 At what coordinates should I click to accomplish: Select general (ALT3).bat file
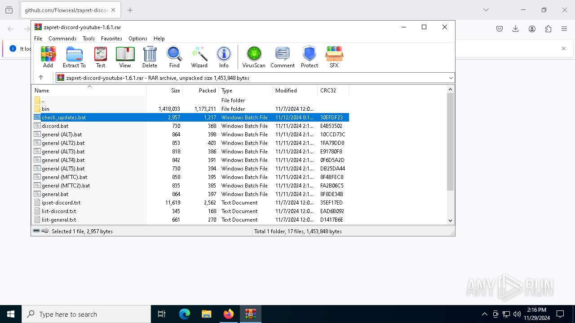(191, 152)
